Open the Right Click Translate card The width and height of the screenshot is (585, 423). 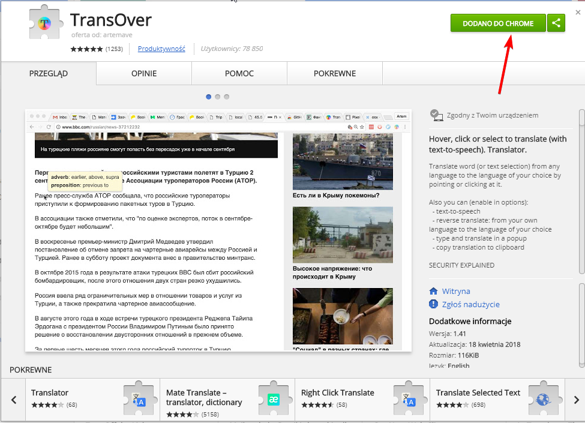[x=362, y=400]
